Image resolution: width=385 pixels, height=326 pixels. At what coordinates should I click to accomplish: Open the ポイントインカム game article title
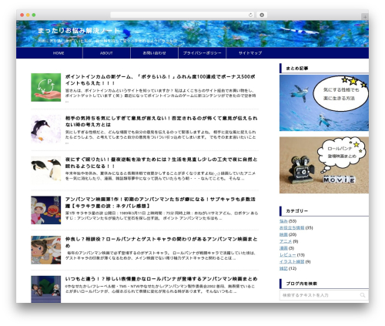pyautogui.click(x=160, y=80)
